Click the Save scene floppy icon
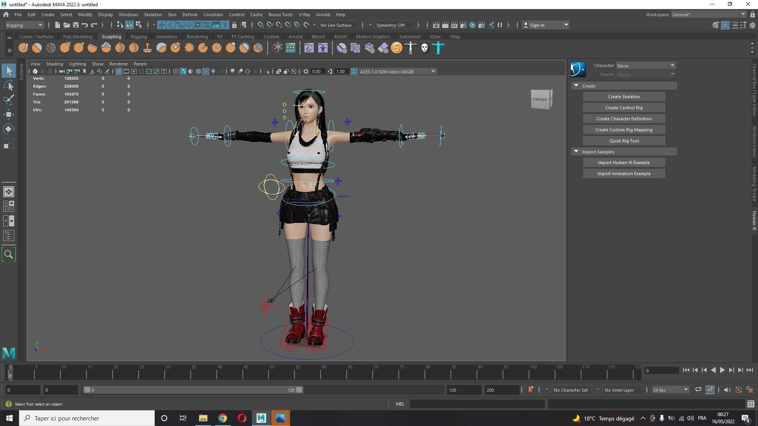Screen dimensions: 758x426 75,25
